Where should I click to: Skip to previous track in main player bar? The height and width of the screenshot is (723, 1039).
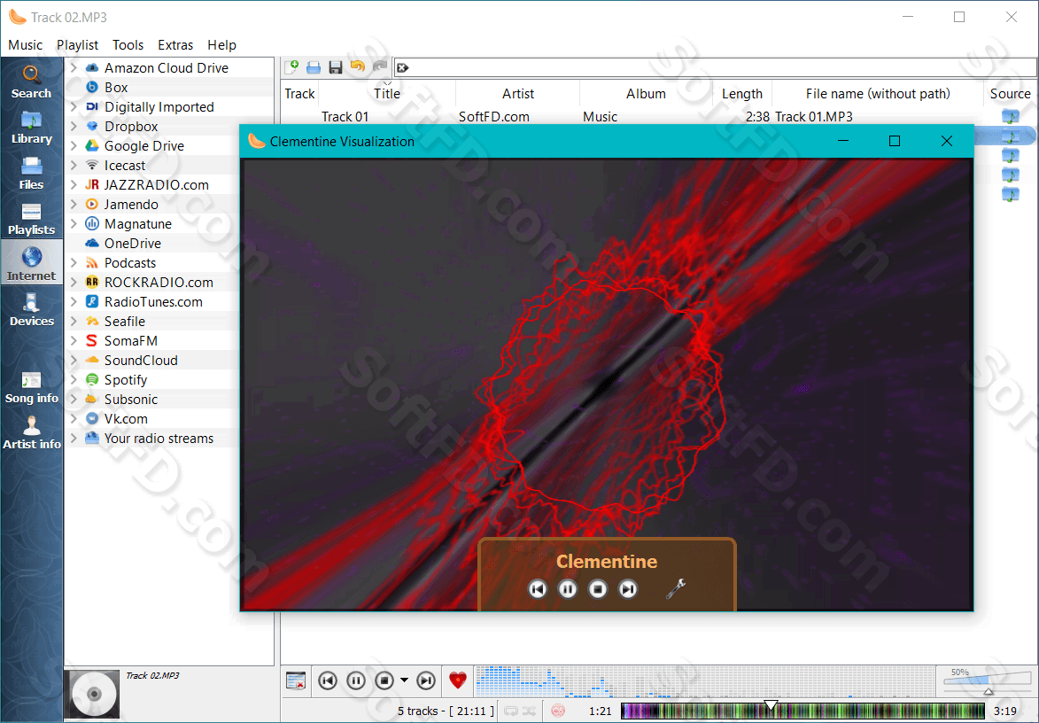[x=328, y=680]
